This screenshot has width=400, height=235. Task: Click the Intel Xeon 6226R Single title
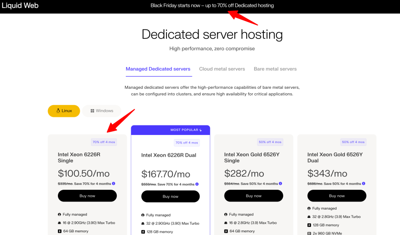[x=79, y=158]
